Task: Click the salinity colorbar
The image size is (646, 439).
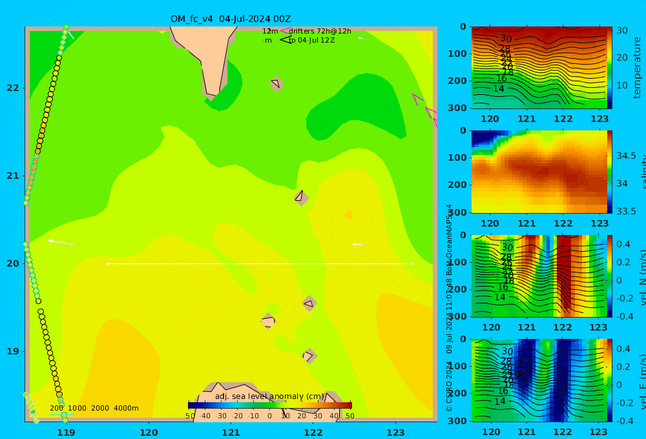Action: pyautogui.click(x=610, y=172)
